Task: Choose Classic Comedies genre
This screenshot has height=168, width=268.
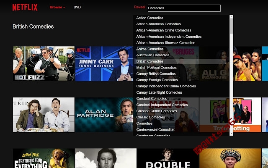Action: [x=151, y=117]
